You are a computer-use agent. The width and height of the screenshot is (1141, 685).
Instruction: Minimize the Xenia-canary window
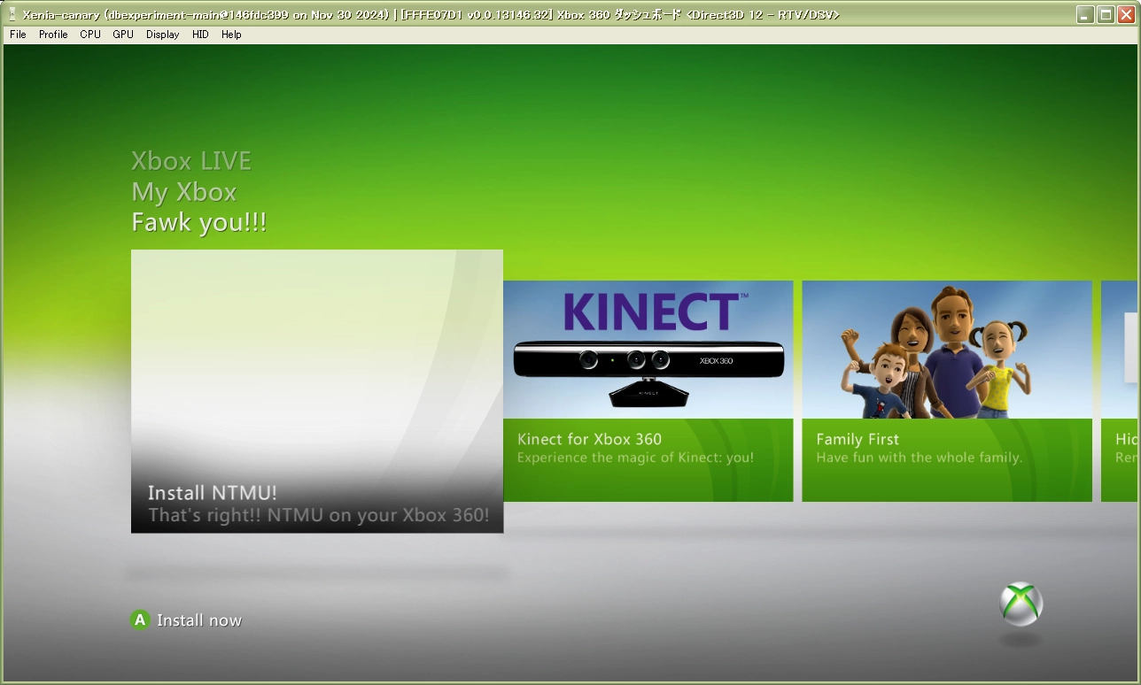click(x=1085, y=14)
